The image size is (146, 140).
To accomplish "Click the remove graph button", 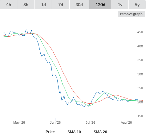I will (131, 14).
